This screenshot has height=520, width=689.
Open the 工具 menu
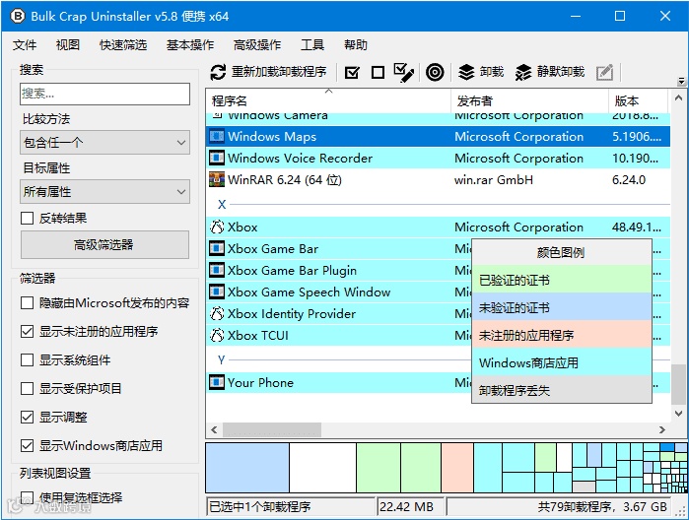point(312,44)
